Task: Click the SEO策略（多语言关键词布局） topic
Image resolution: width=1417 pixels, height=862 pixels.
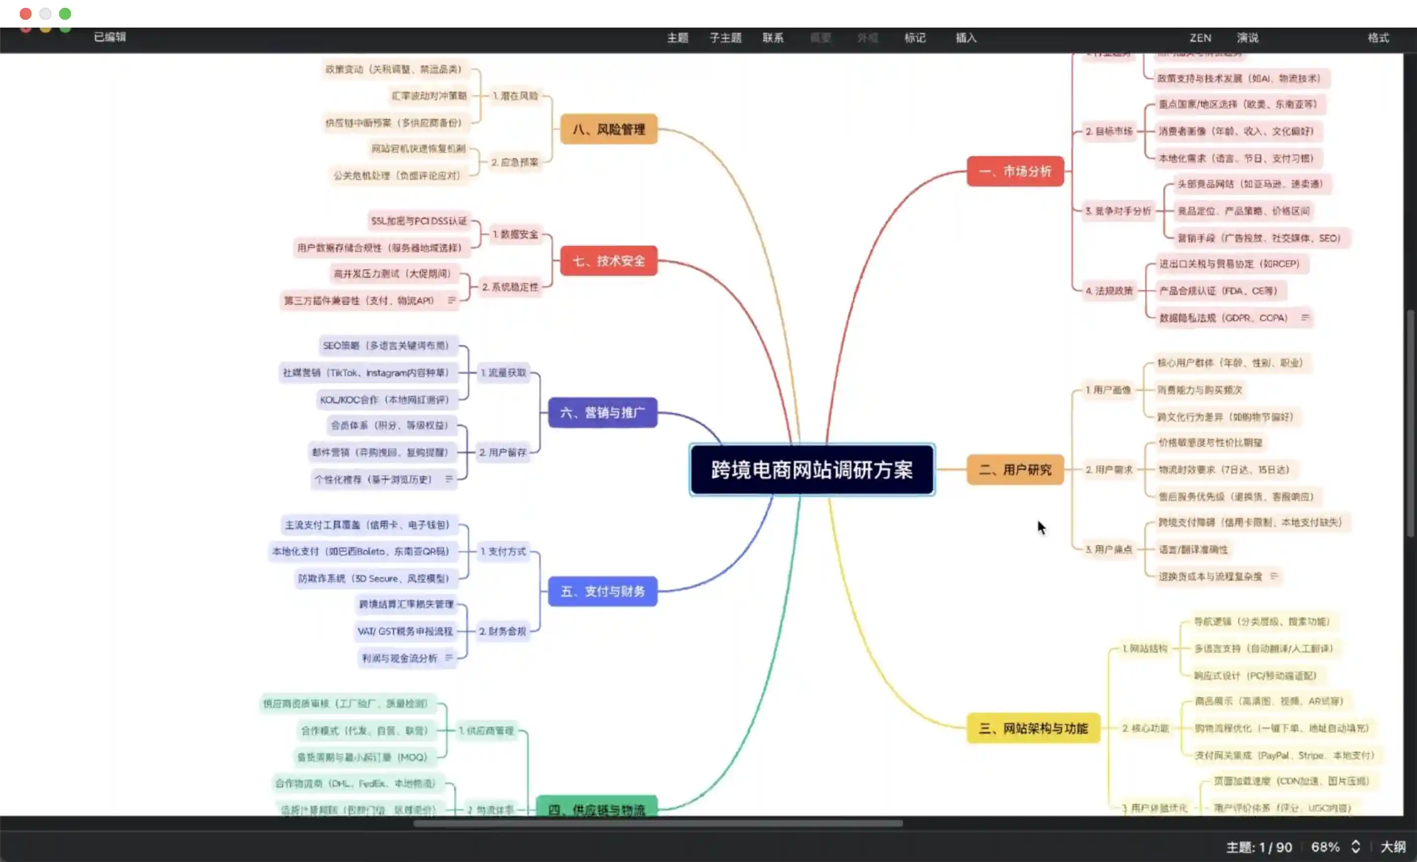Action: click(388, 346)
